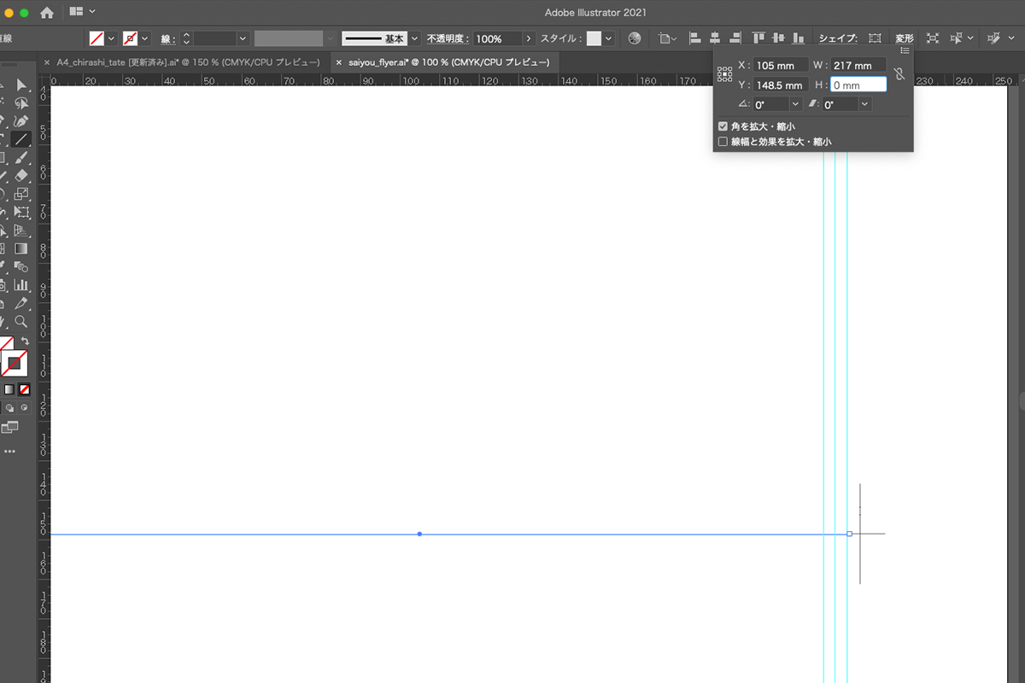The height and width of the screenshot is (683, 1025).
Task: Click the Recolor Artwork wheel icon
Action: pyautogui.click(x=634, y=38)
